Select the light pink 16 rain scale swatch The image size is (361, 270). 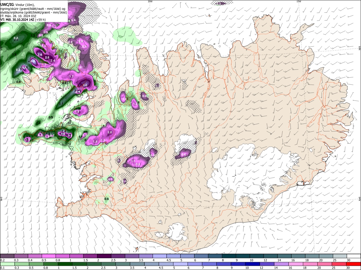pyautogui.click(x=296, y=264)
